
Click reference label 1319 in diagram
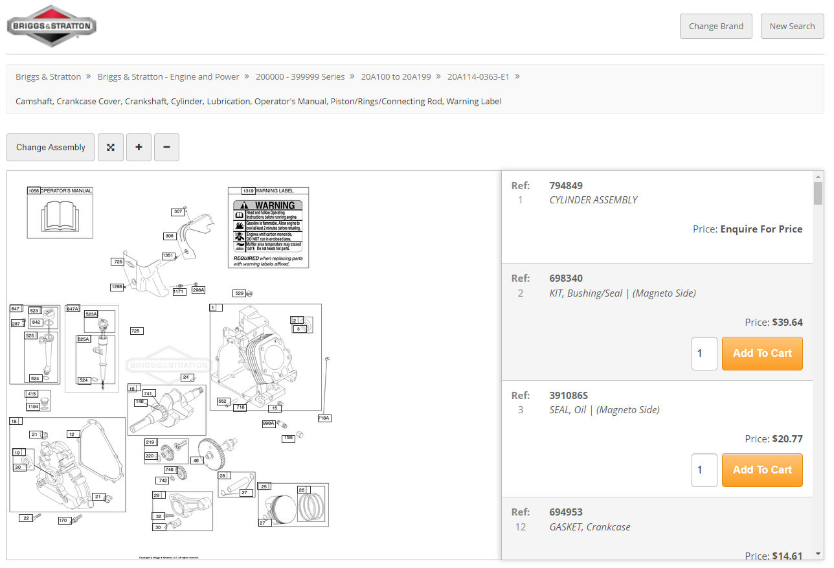coord(248,191)
